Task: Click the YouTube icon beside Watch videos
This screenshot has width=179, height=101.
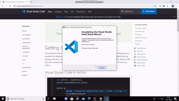Action: coord(135,66)
